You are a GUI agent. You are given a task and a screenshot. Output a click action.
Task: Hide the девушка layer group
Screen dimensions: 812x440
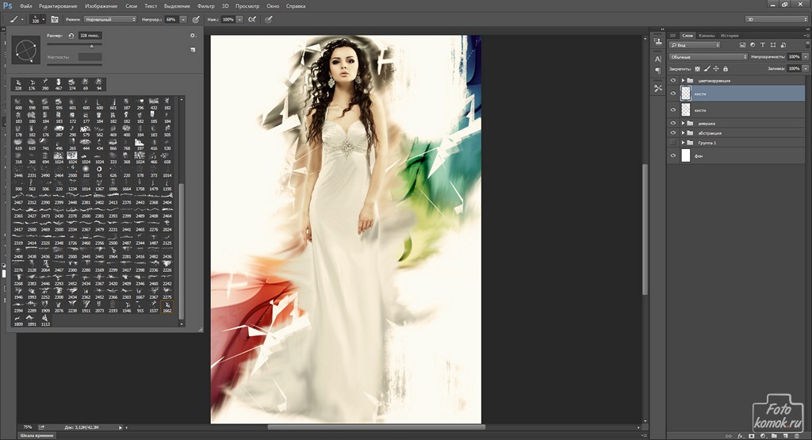(x=673, y=123)
